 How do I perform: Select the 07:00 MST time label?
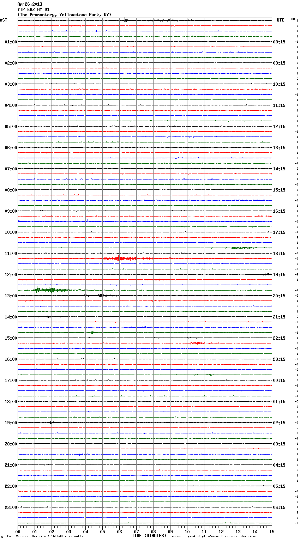pyautogui.click(x=11, y=169)
